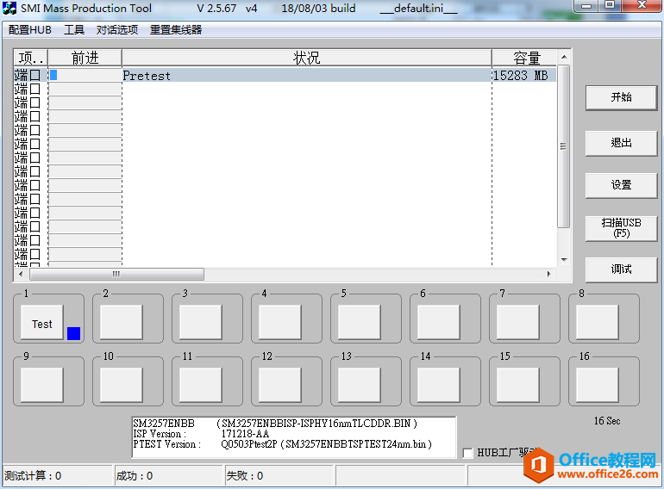Select port 11 slot button
The height and width of the screenshot is (489, 664).
201,385
